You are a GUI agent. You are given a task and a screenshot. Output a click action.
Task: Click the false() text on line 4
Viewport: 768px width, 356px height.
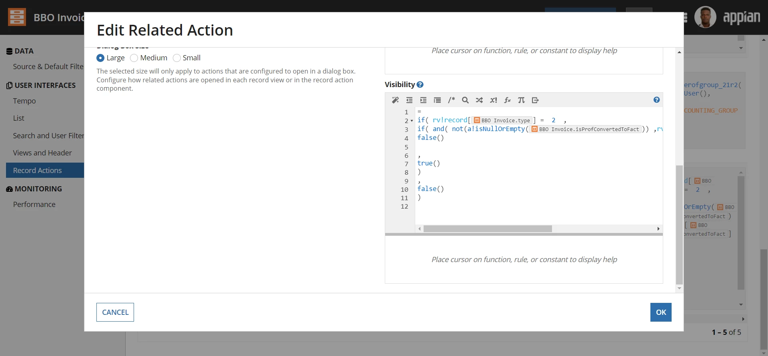point(430,138)
